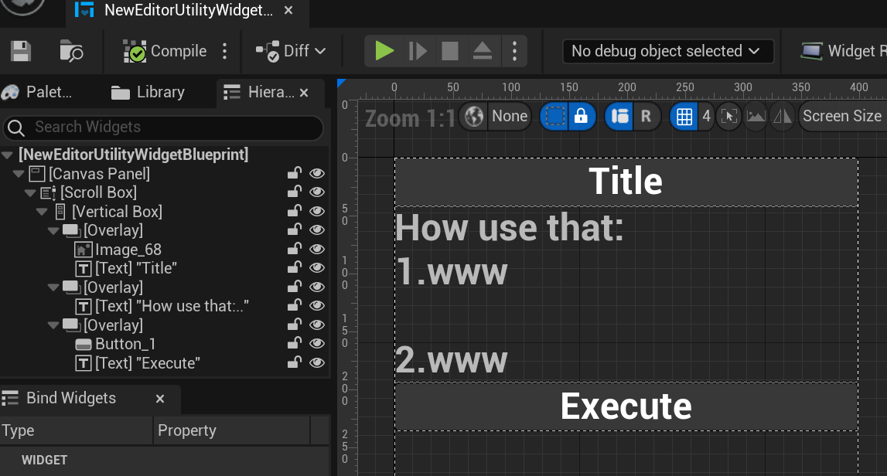Close the Hierarchy tab

(305, 93)
